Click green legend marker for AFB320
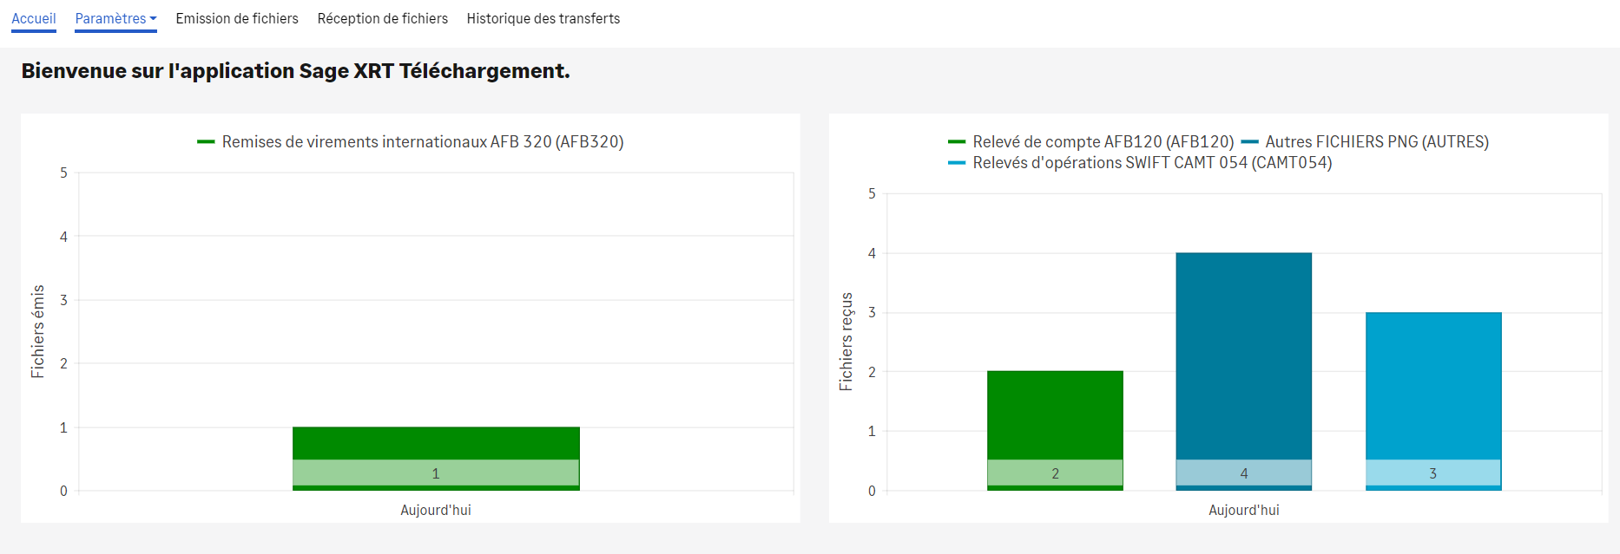Viewport: 1620px width, 554px height. point(206,141)
